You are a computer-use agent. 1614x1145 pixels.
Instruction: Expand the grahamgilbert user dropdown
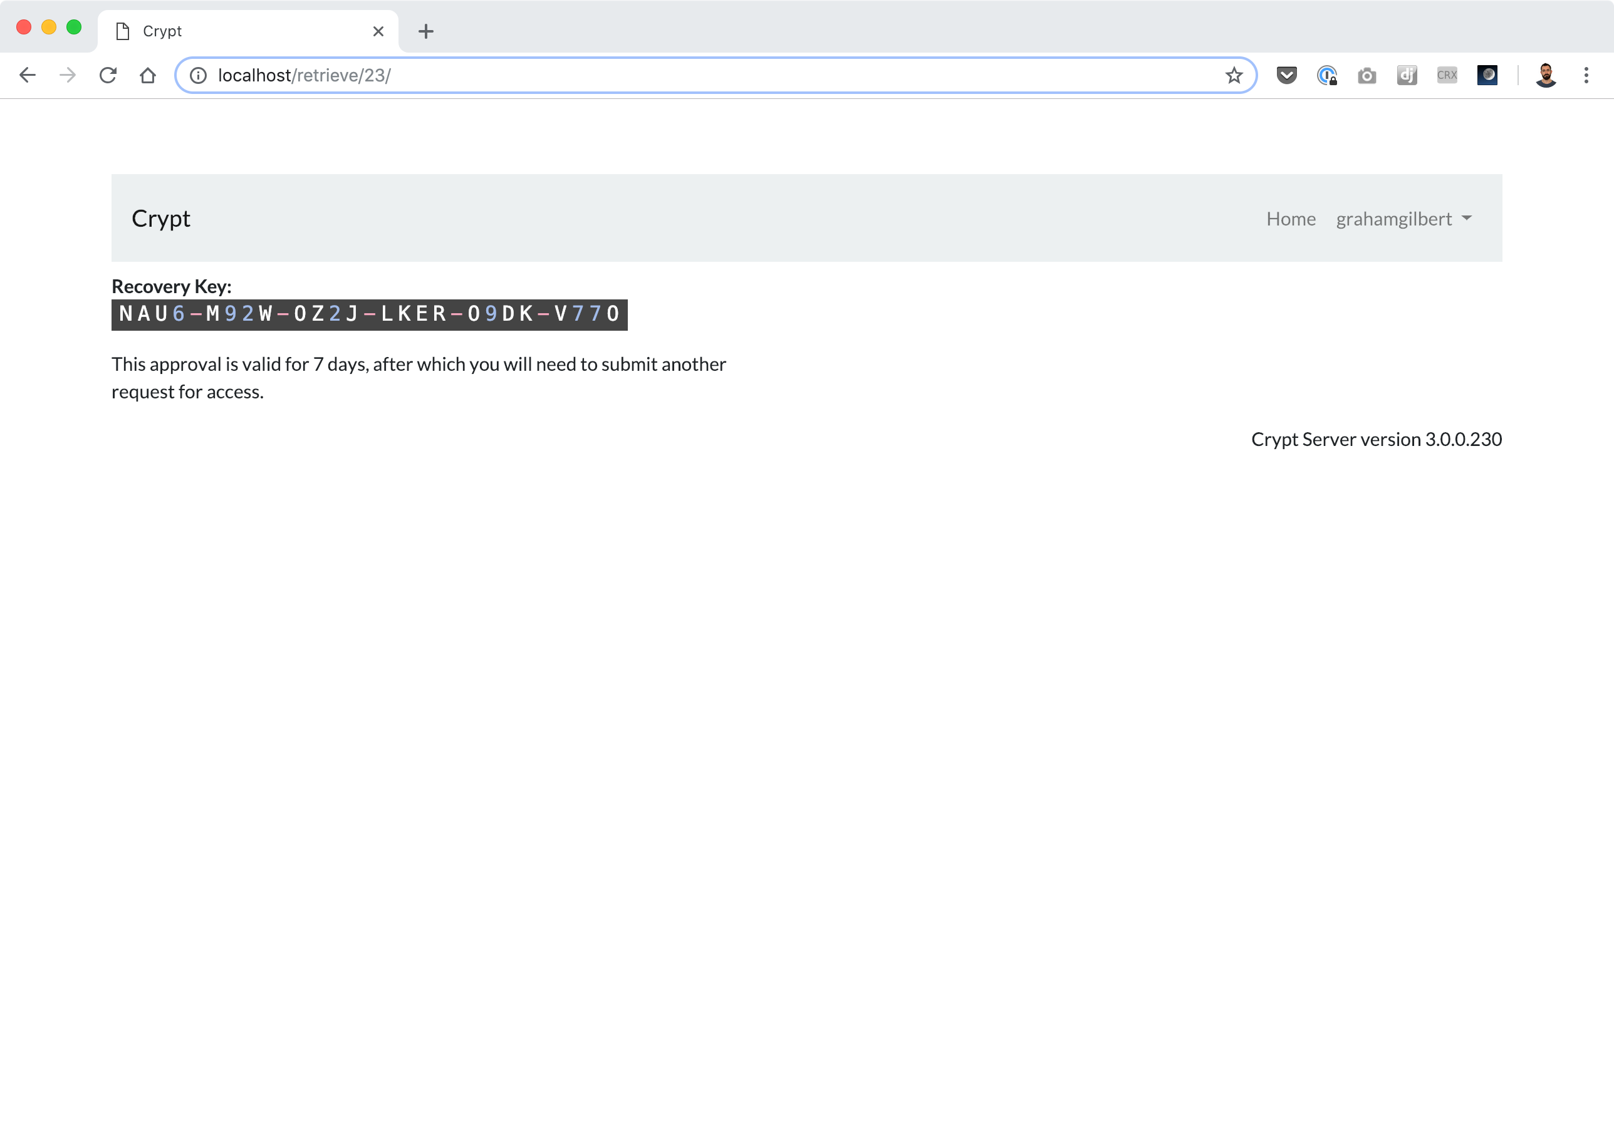(1403, 219)
